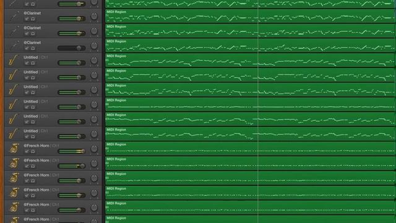Mute the topmost named @Clarinet track

27,19
